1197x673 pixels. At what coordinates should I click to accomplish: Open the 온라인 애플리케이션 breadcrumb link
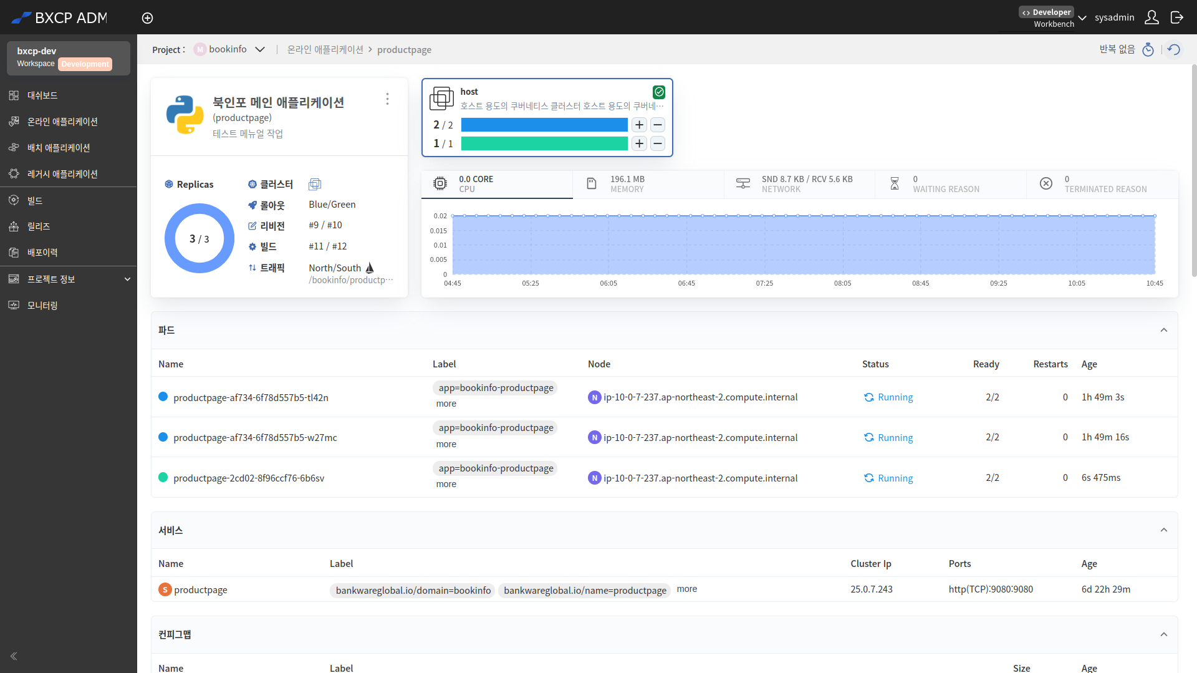[325, 49]
